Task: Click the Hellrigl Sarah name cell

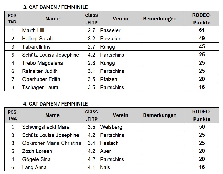Action: [53, 38]
